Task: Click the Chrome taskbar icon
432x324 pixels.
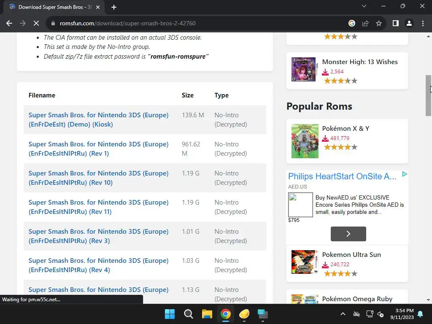Action: [226, 314]
